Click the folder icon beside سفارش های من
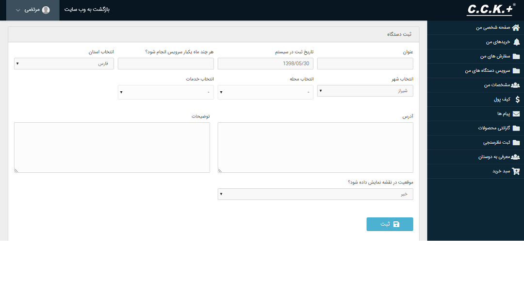524x298 pixels. coord(516,56)
